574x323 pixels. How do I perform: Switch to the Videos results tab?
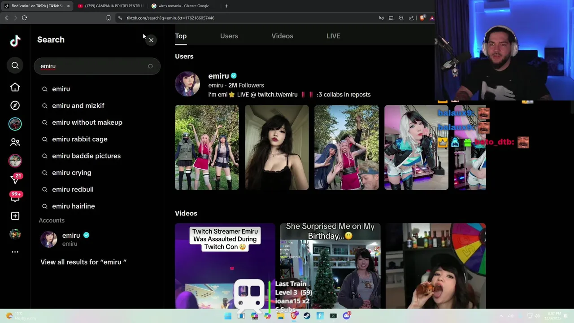click(282, 36)
